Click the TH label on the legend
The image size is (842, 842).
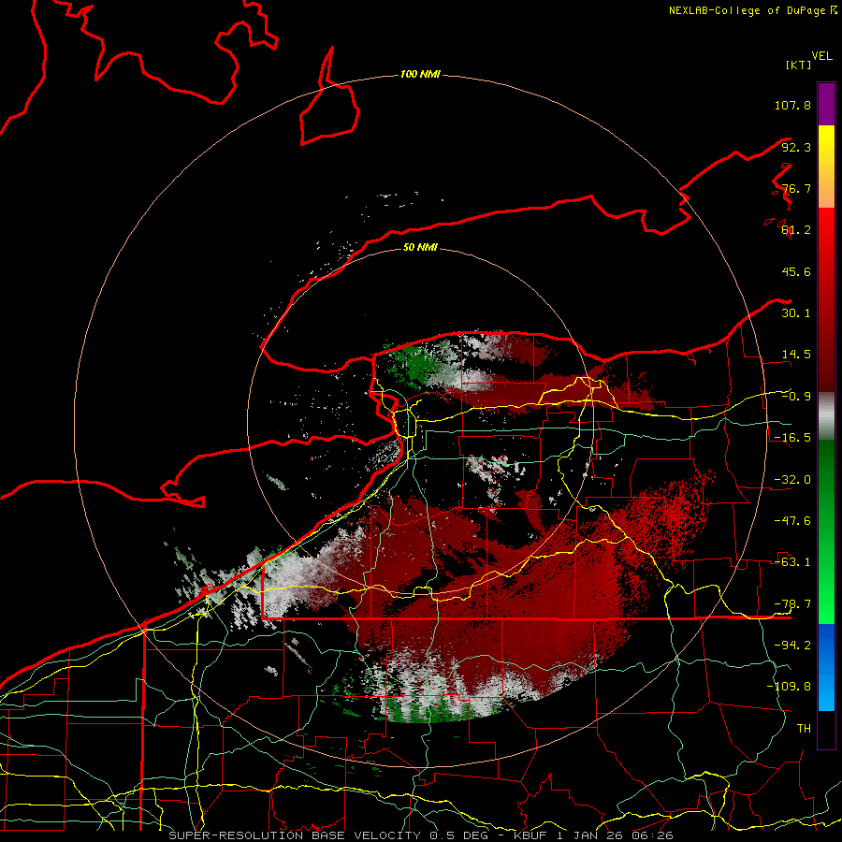pos(804,729)
